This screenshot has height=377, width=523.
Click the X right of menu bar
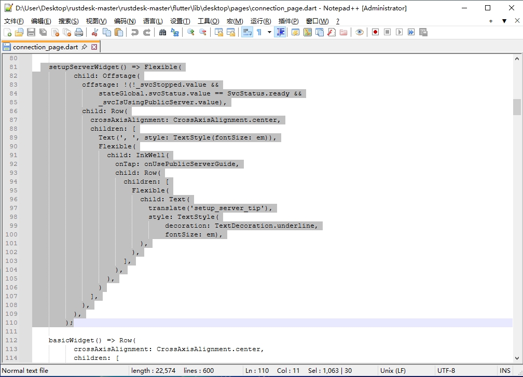517,21
